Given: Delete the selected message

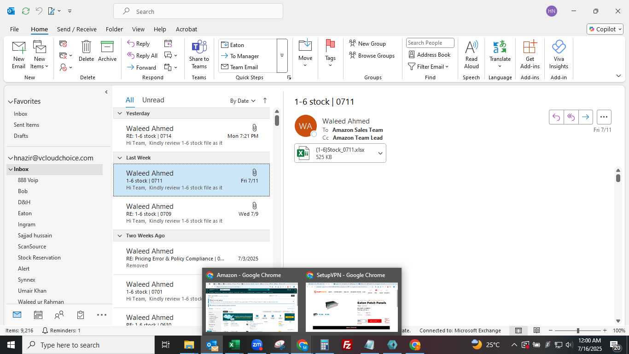Looking at the screenshot, I should [86, 51].
